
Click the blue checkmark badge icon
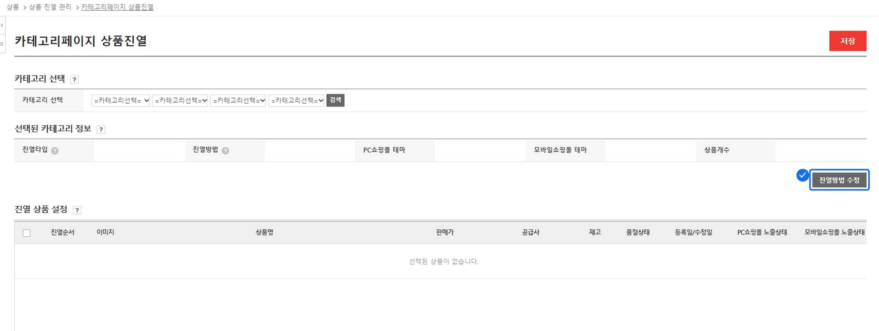pos(802,175)
